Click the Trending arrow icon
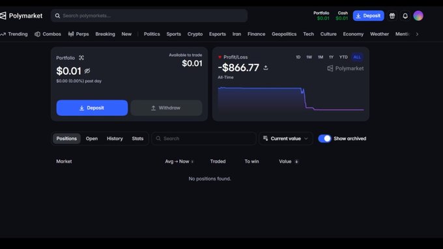The width and height of the screenshot is (443, 249). 3,34
